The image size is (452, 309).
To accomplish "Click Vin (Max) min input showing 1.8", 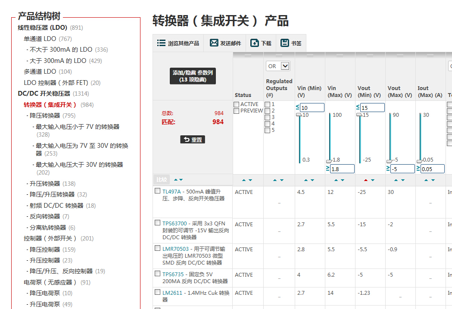I will click(342, 169).
